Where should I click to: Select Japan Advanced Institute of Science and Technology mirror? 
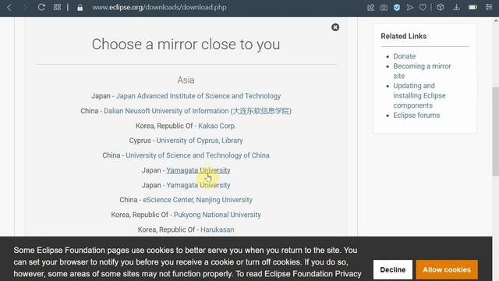198,96
